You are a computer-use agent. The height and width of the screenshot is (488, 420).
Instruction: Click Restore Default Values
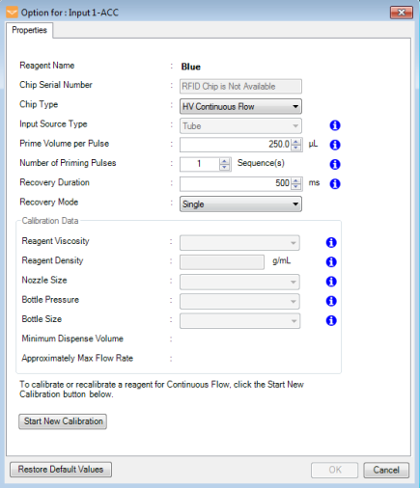coord(61,470)
